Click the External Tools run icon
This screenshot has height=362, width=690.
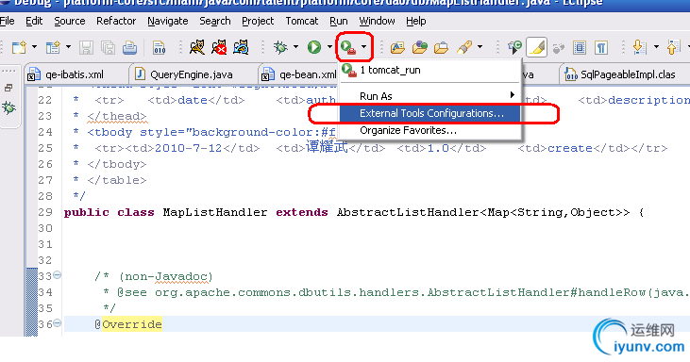tap(348, 47)
